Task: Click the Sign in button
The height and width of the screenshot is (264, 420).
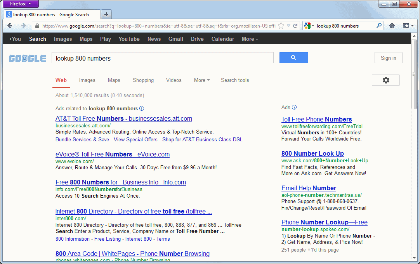Action: pyautogui.click(x=389, y=58)
